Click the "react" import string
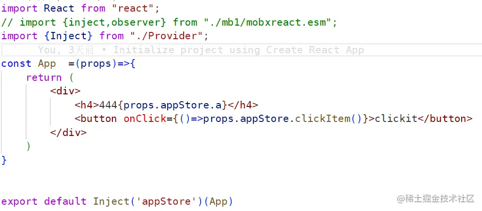Screen dimensions: 482x211 [x=133, y=8]
